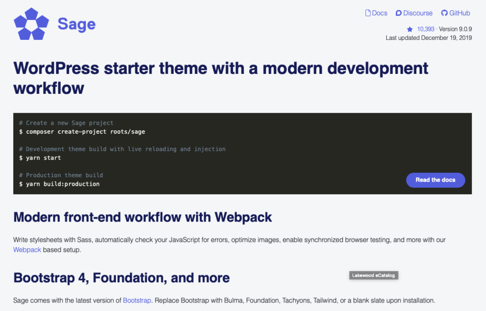Click the Lakewood eCatalog tooltip label
The height and width of the screenshot is (311, 486).
[x=374, y=275]
